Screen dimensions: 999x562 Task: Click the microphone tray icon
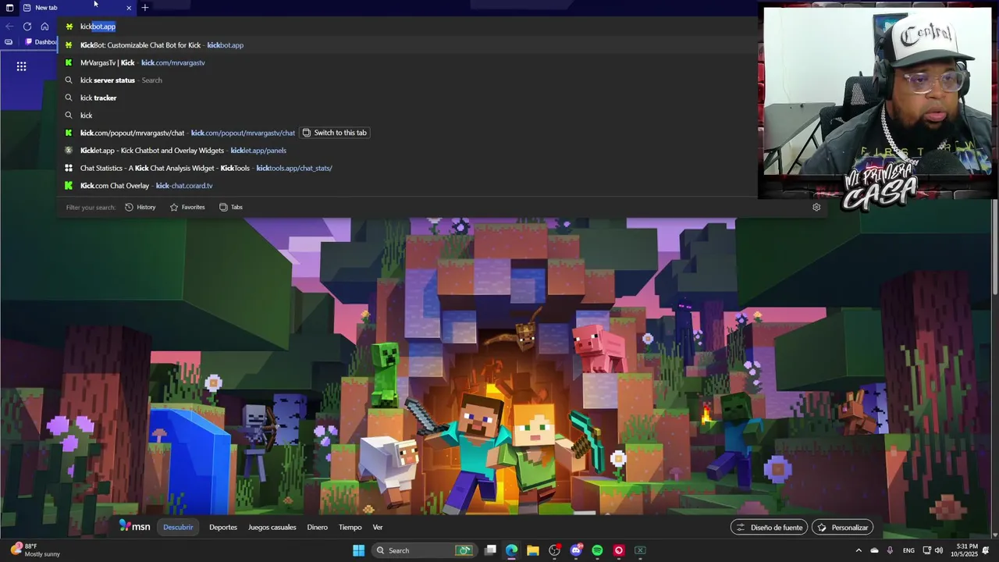(890, 550)
